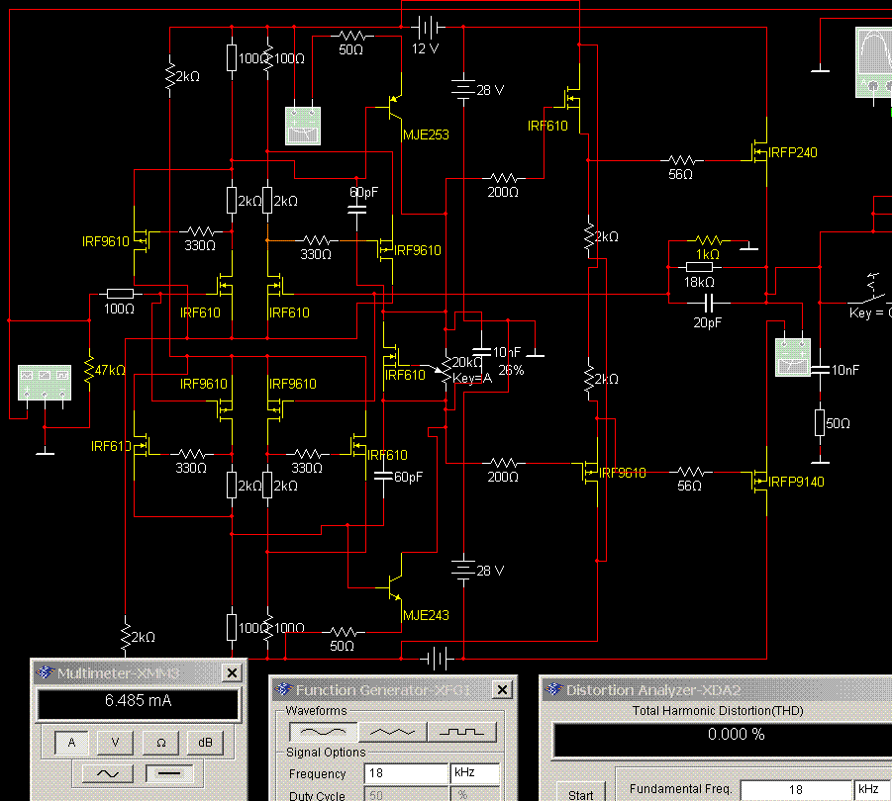Viewport: 892px width, 801px height.
Task: Open the Function Generator frequency unit kHz selector
Action: coord(475,773)
